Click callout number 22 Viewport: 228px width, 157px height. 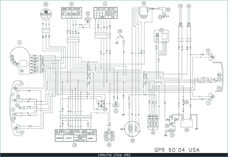coord(168,10)
